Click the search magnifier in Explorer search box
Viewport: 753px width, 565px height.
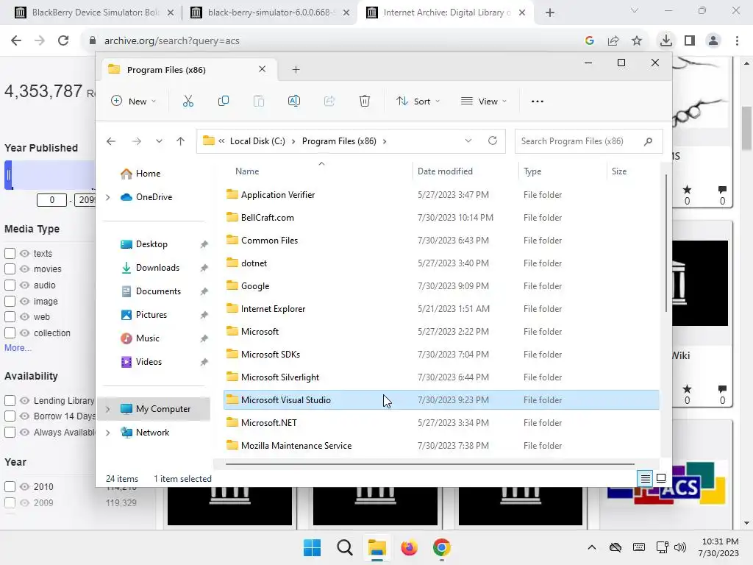pos(649,141)
